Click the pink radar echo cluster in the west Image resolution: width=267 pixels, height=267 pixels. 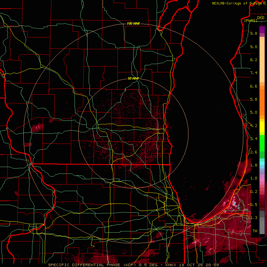[x=38, y=127]
